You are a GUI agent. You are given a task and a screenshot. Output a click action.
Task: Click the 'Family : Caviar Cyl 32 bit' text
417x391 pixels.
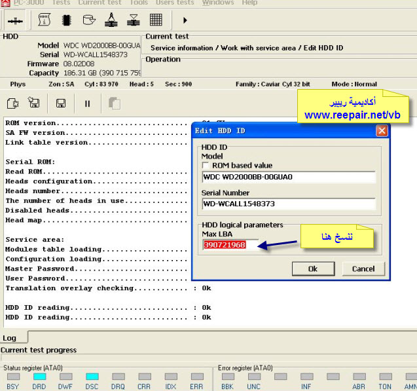[273, 84]
